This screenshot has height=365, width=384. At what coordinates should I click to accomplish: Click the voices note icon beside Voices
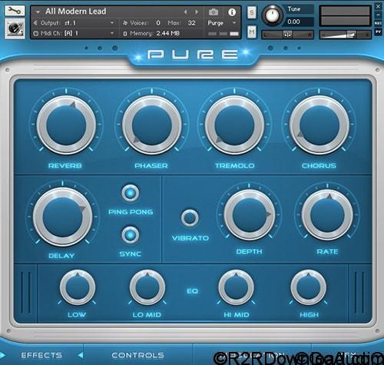125,23
